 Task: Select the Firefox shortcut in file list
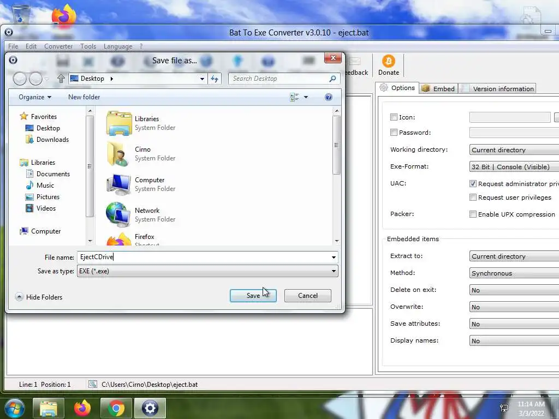pyautogui.click(x=134, y=239)
